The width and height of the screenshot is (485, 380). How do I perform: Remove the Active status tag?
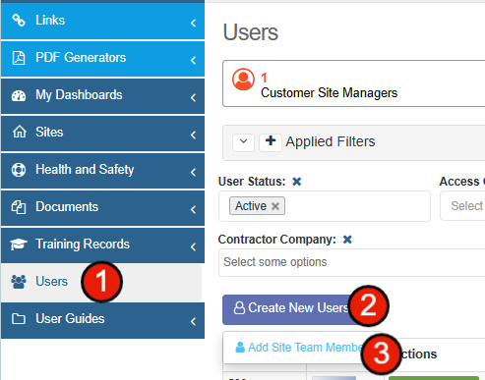tap(275, 206)
